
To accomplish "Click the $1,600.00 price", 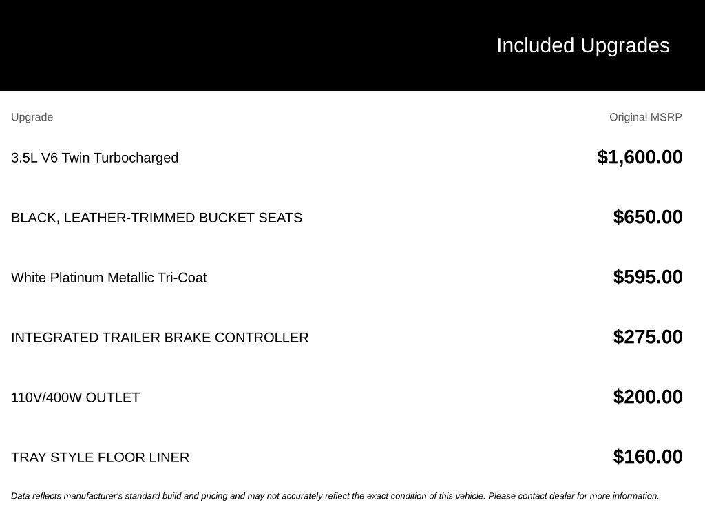I will click(640, 157).
